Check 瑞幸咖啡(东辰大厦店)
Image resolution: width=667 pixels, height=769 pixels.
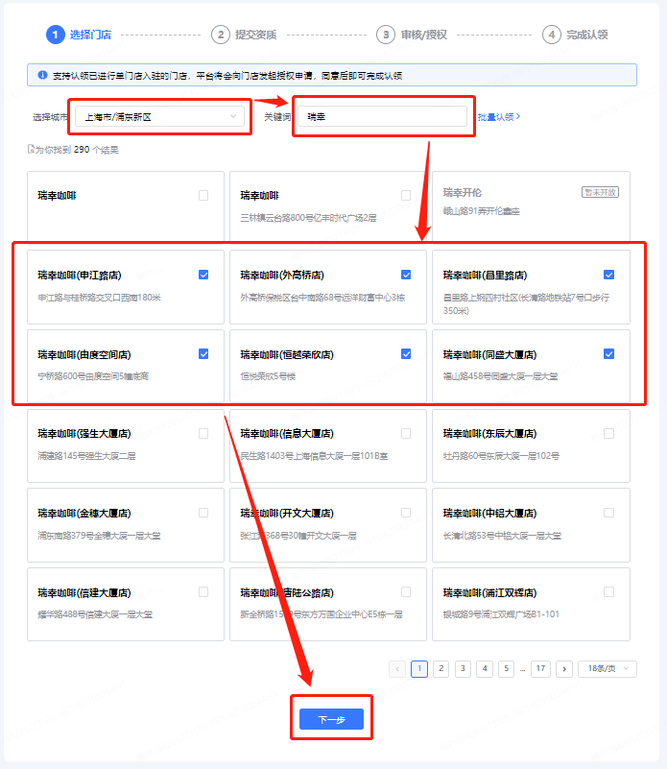(x=608, y=434)
